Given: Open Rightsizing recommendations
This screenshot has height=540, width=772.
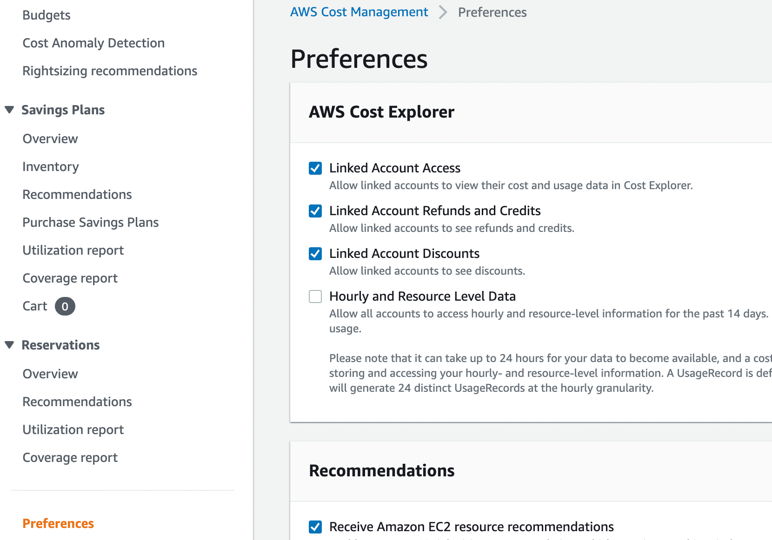Looking at the screenshot, I should coord(110,71).
